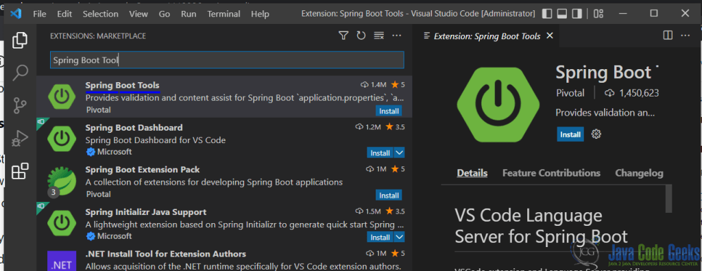This screenshot has width=702, height=271.
Task: Select Spring Boot Tools list entry title
Action: click(x=122, y=85)
